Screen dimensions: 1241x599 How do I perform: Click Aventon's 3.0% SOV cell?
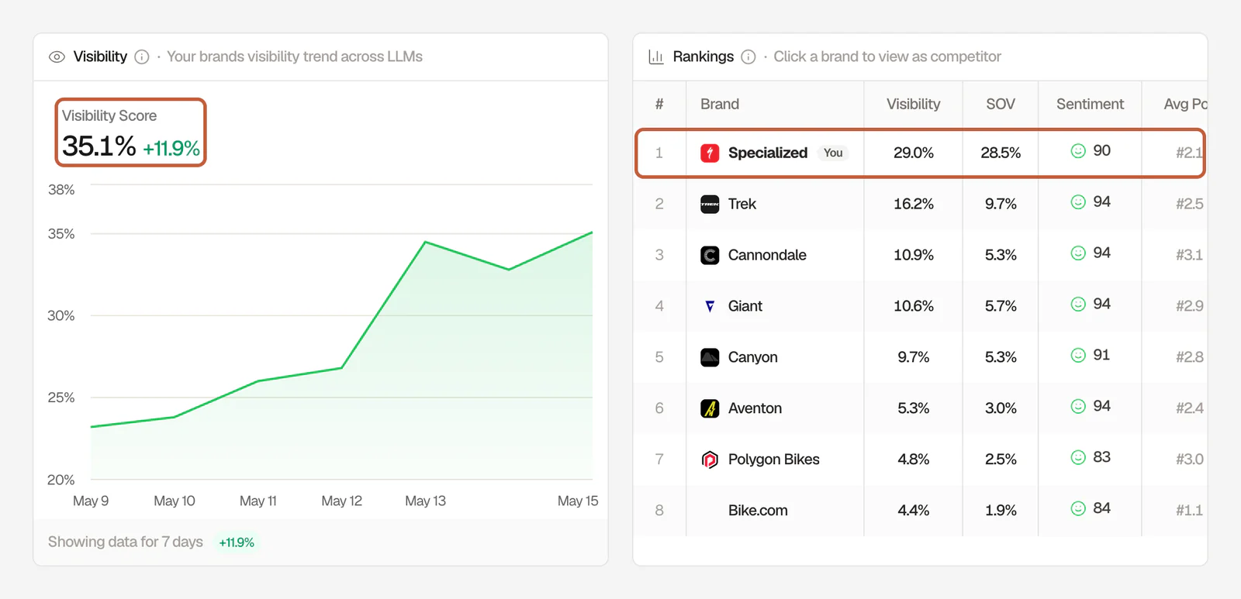coord(1001,408)
